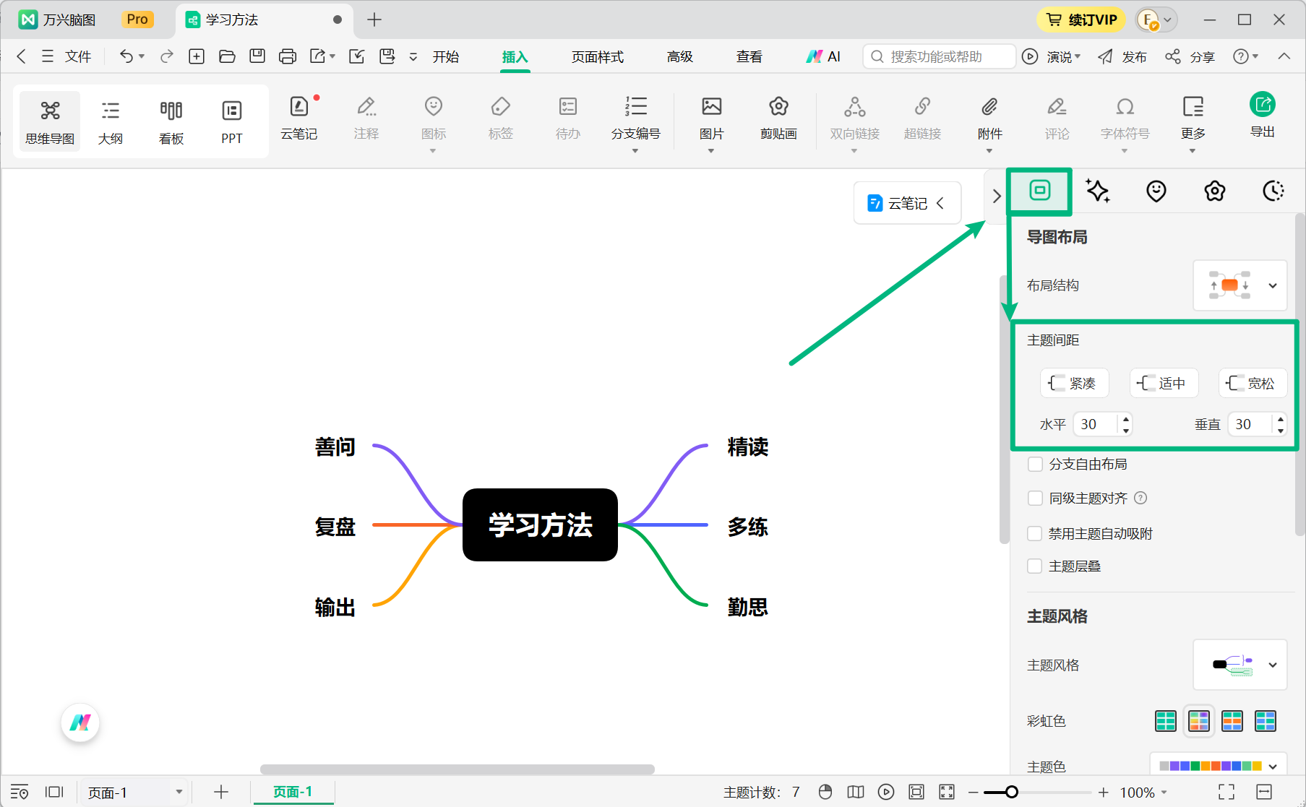This screenshot has height=807, width=1306.
Task: Open 主题风格 style dropdown
Action: click(1240, 665)
